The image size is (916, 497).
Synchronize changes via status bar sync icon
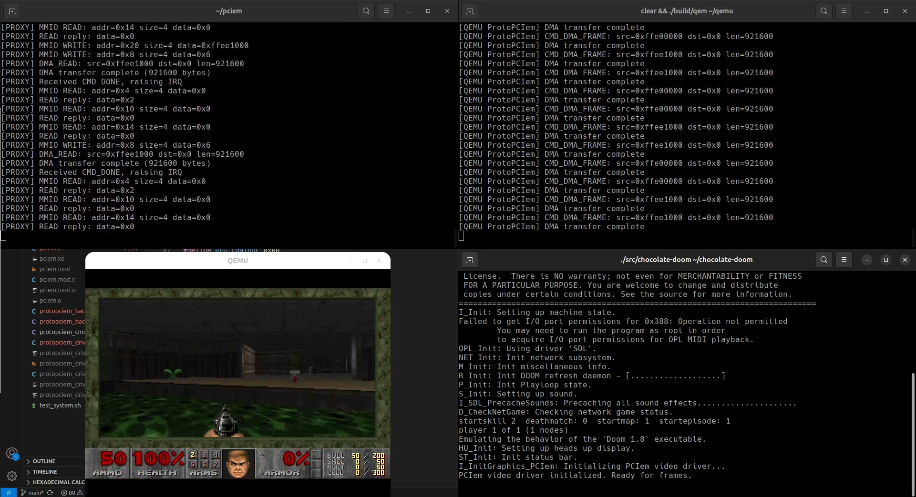[x=50, y=493]
